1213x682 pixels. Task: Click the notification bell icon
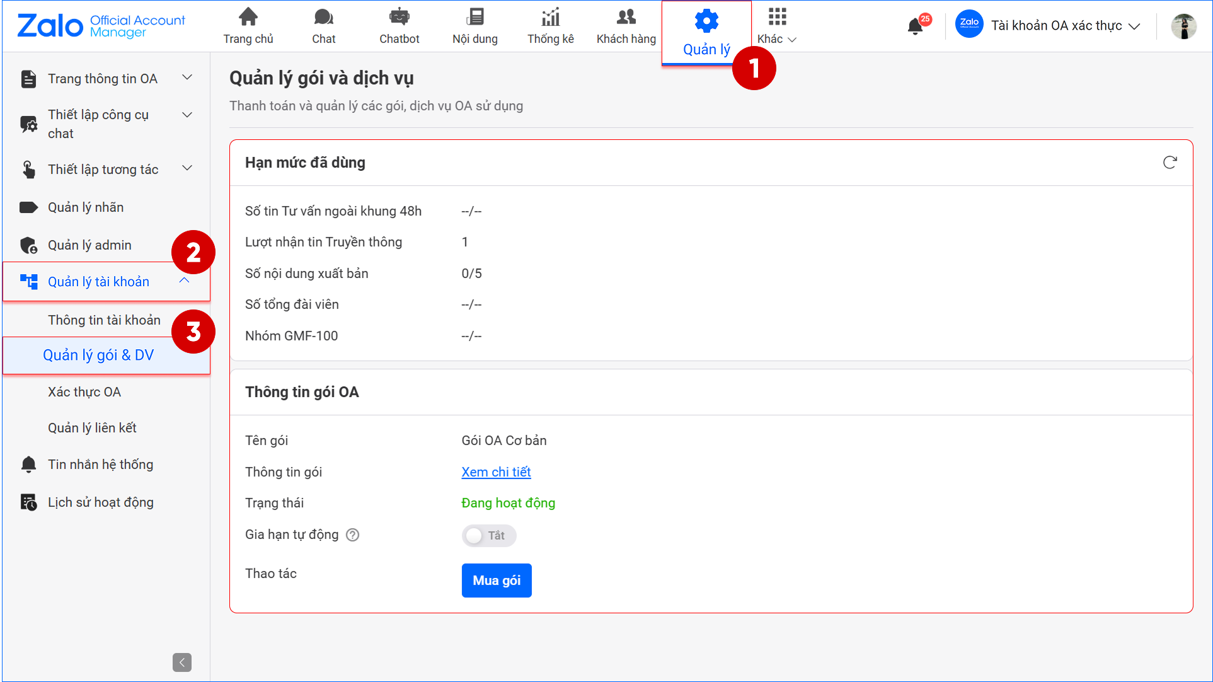tap(915, 26)
